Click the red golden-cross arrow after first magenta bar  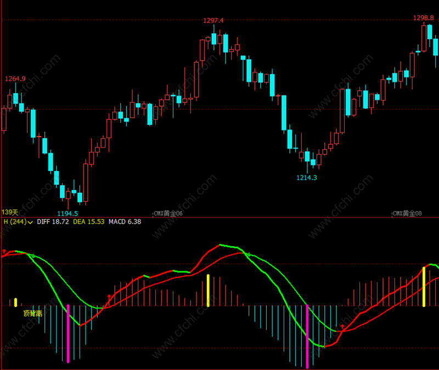click(x=109, y=297)
